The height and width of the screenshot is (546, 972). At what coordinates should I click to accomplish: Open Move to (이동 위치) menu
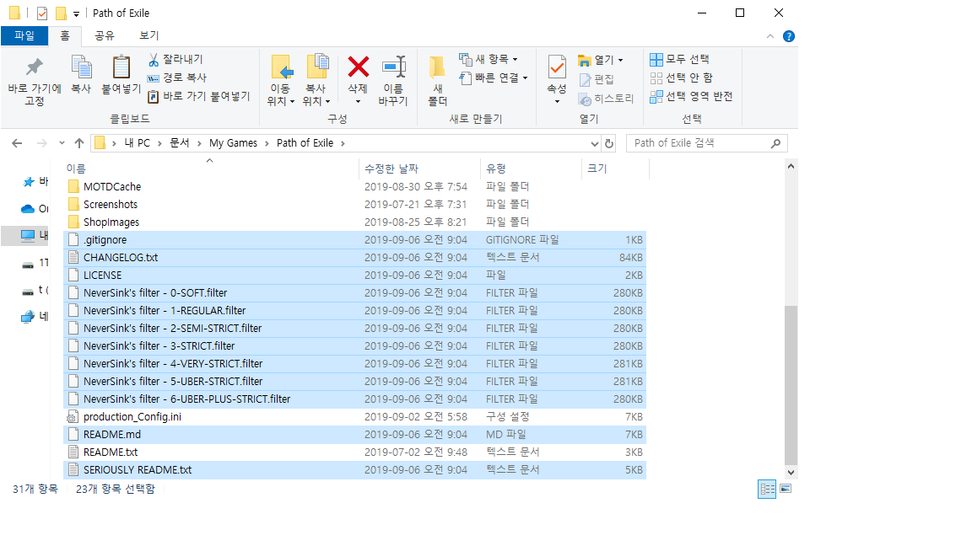[x=281, y=81]
